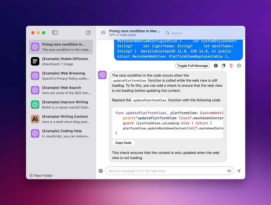The image size is (271, 205).
Task: Click chat title Fixing race condition in Mar...
Action: point(135,31)
